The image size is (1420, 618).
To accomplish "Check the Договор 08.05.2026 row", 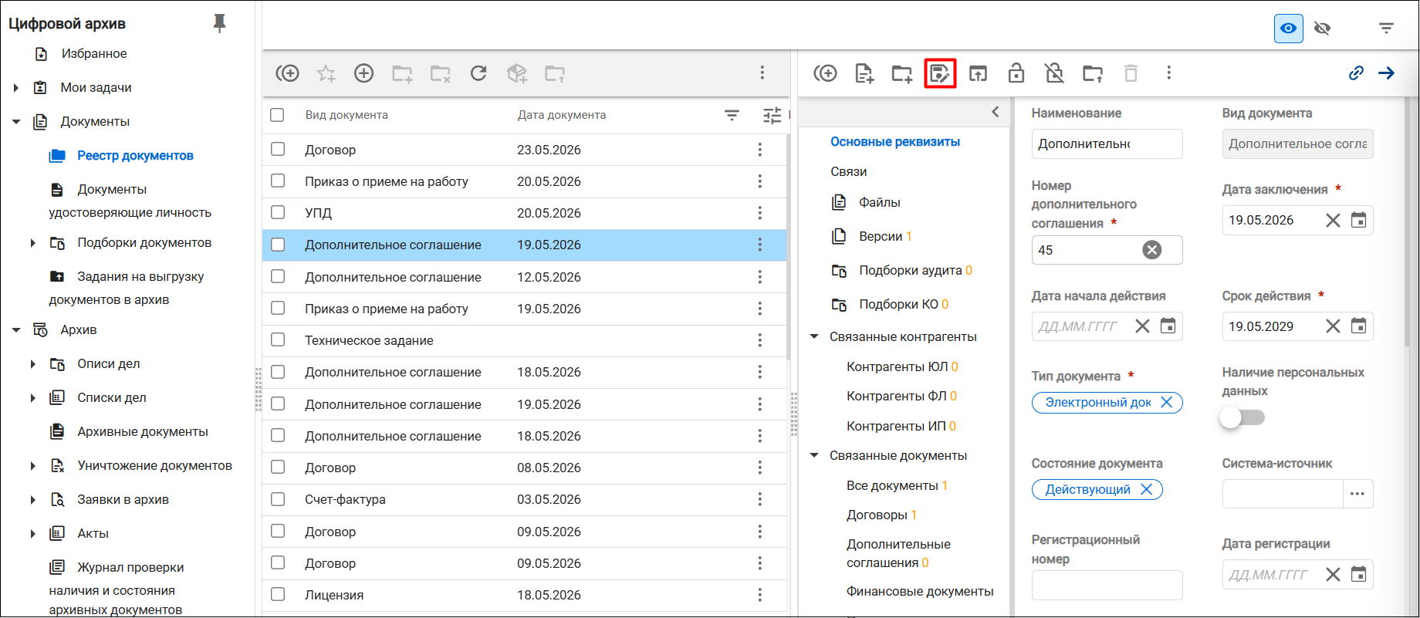I will 278,467.
